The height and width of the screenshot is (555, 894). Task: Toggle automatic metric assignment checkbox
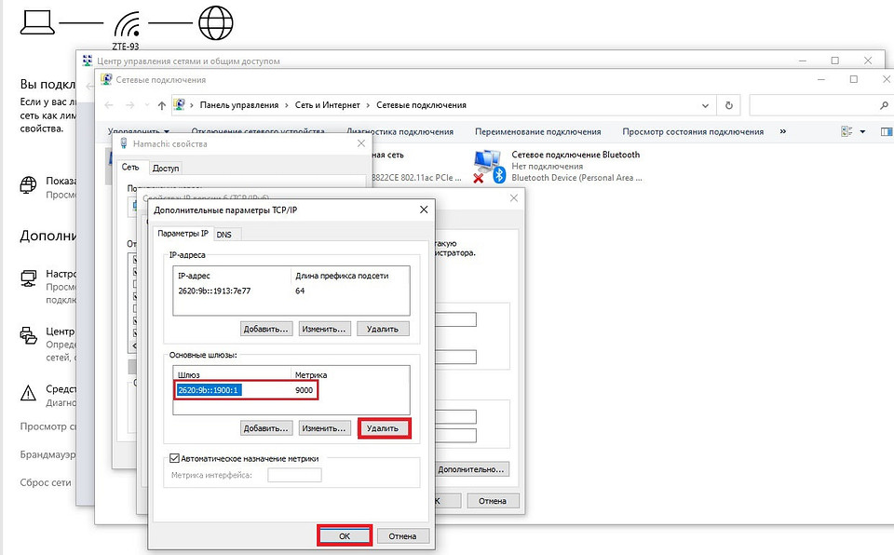click(172, 458)
